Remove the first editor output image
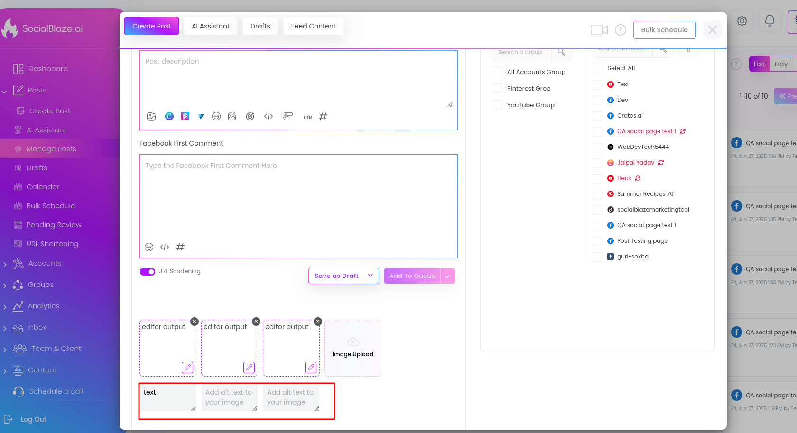The width and height of the screenshot is (797, 433). 195,322
